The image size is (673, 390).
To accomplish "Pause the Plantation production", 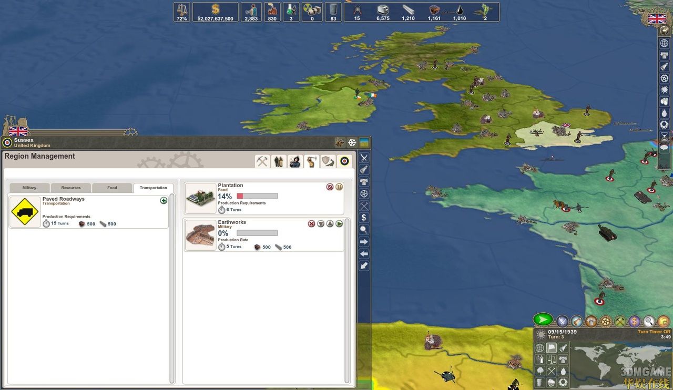I will 339,187.
